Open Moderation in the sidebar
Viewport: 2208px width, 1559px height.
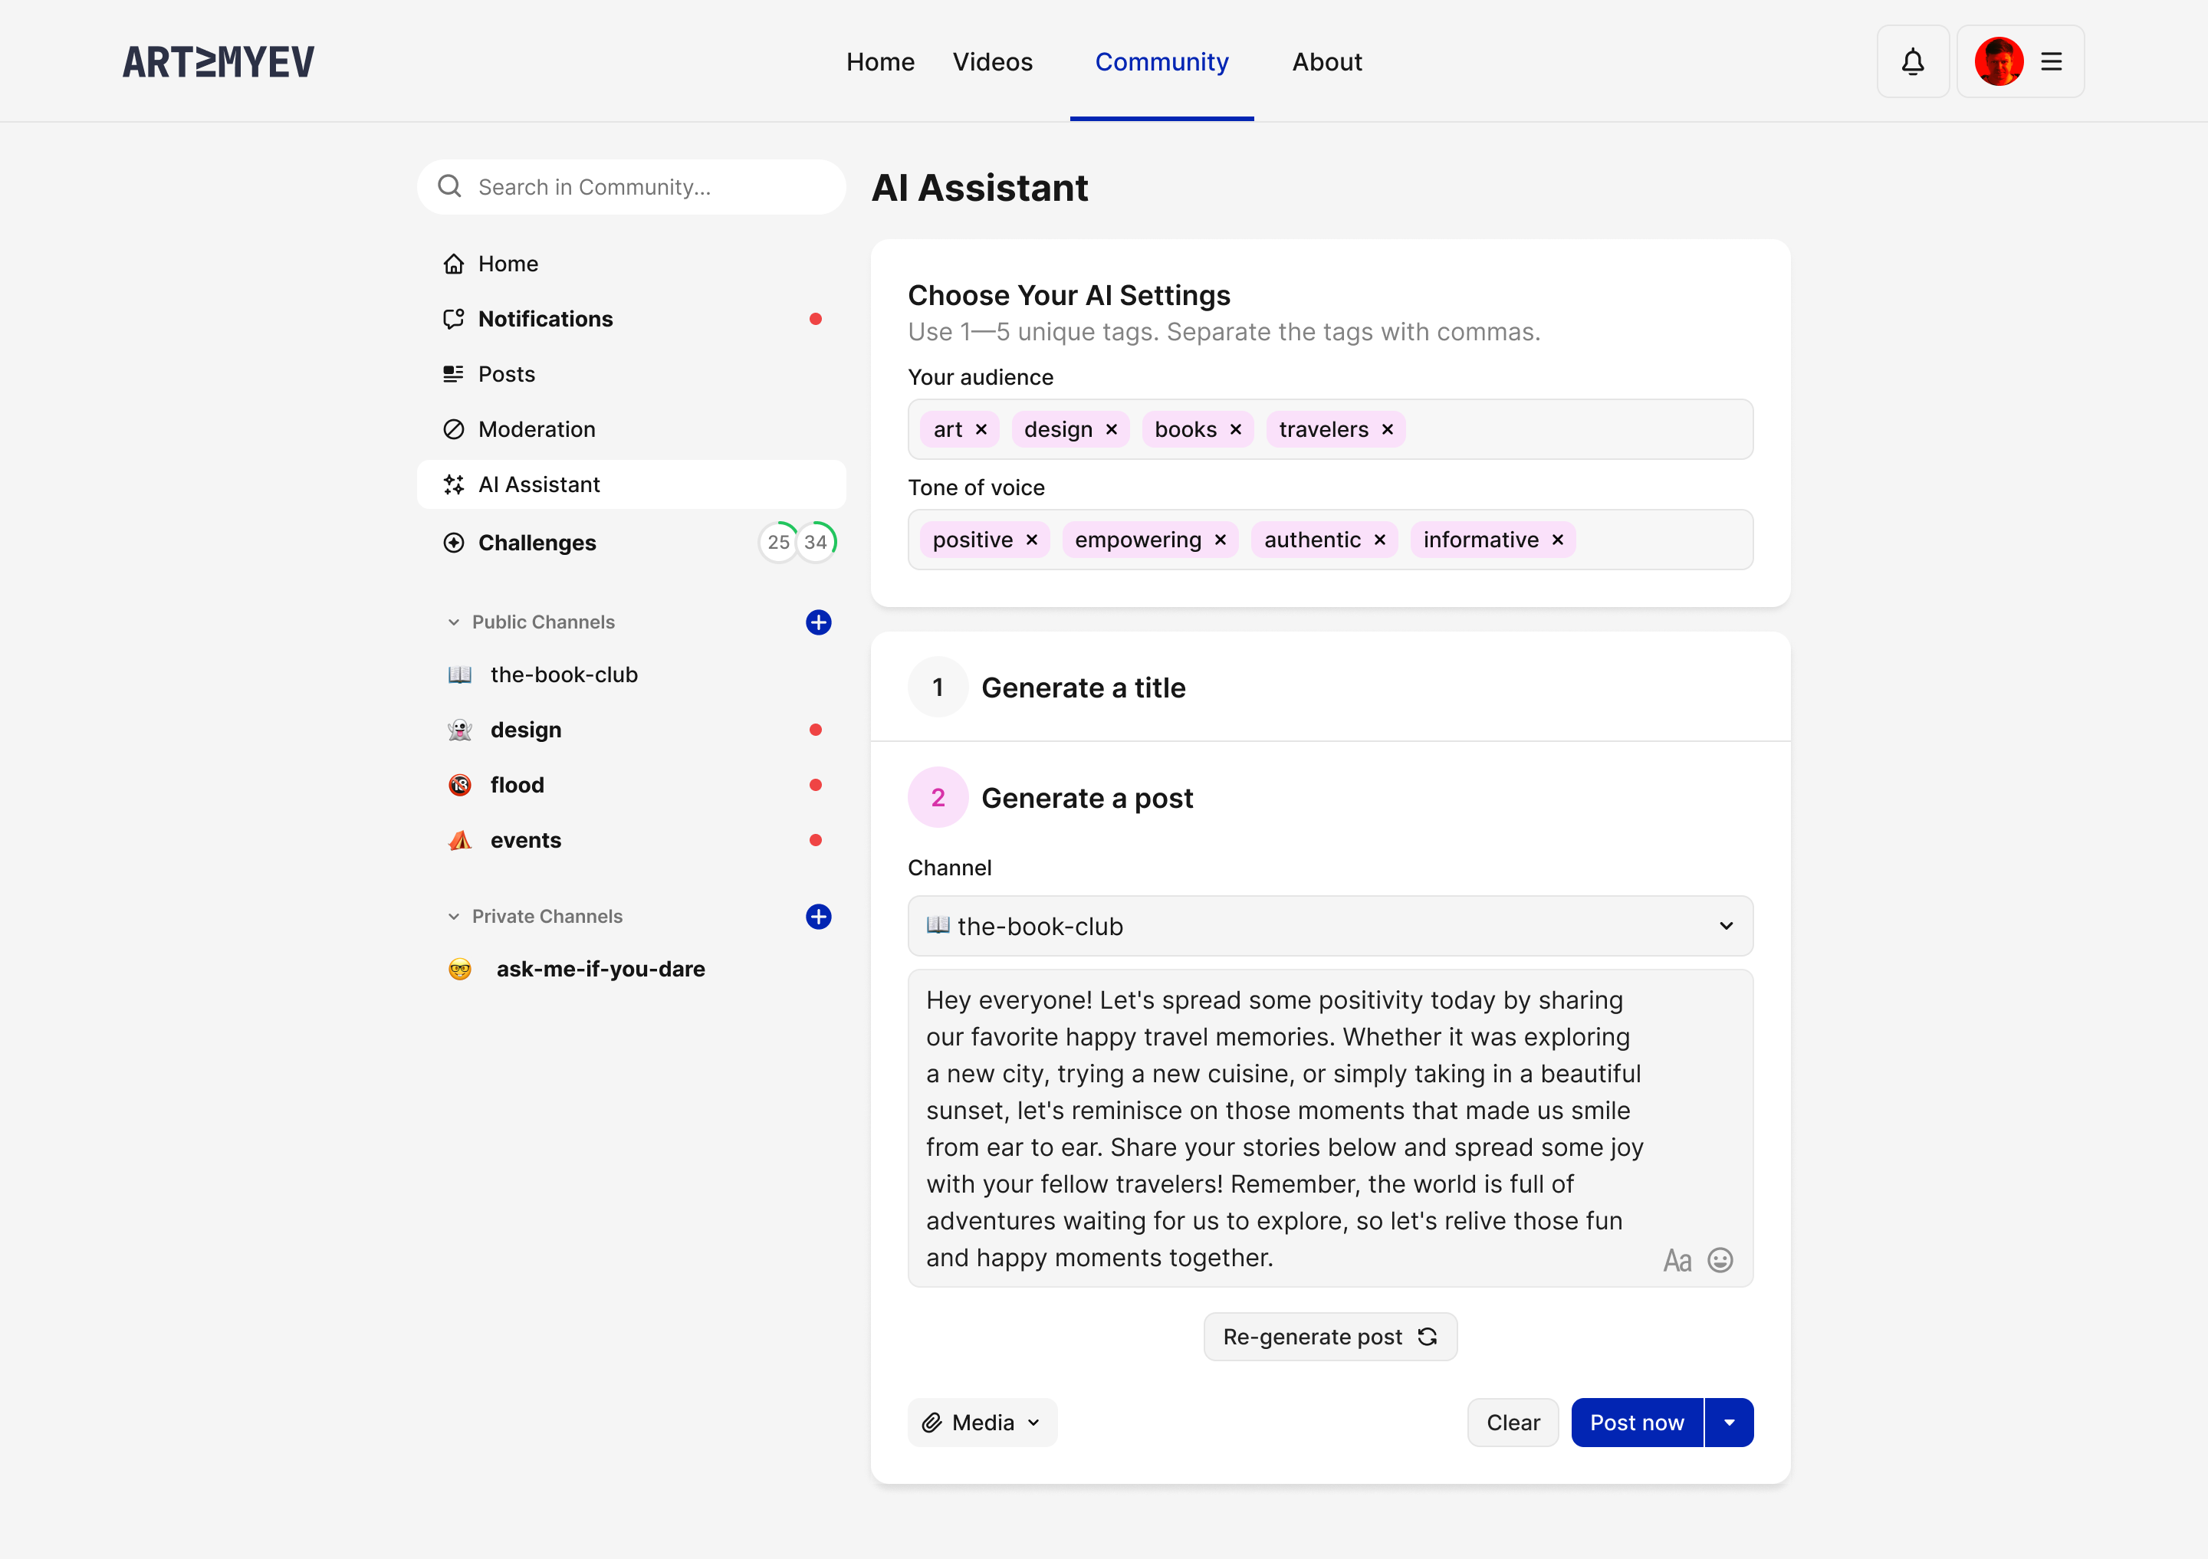[537, 430]
